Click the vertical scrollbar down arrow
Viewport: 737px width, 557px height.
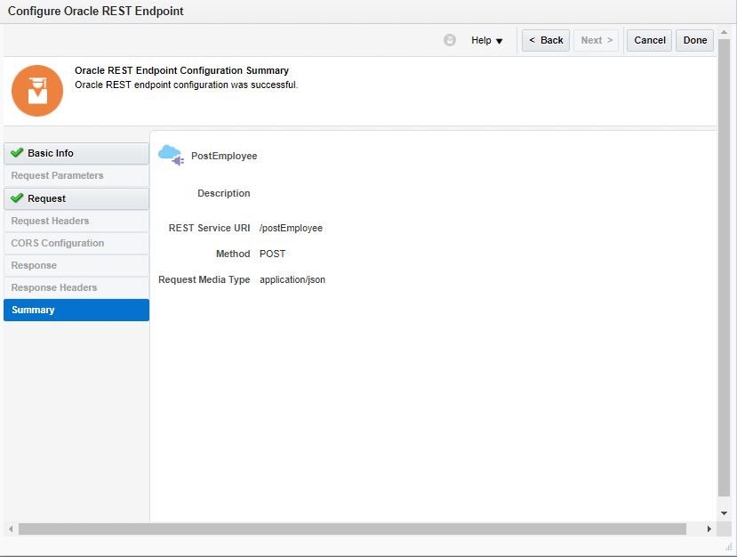[x=724, y=513]
